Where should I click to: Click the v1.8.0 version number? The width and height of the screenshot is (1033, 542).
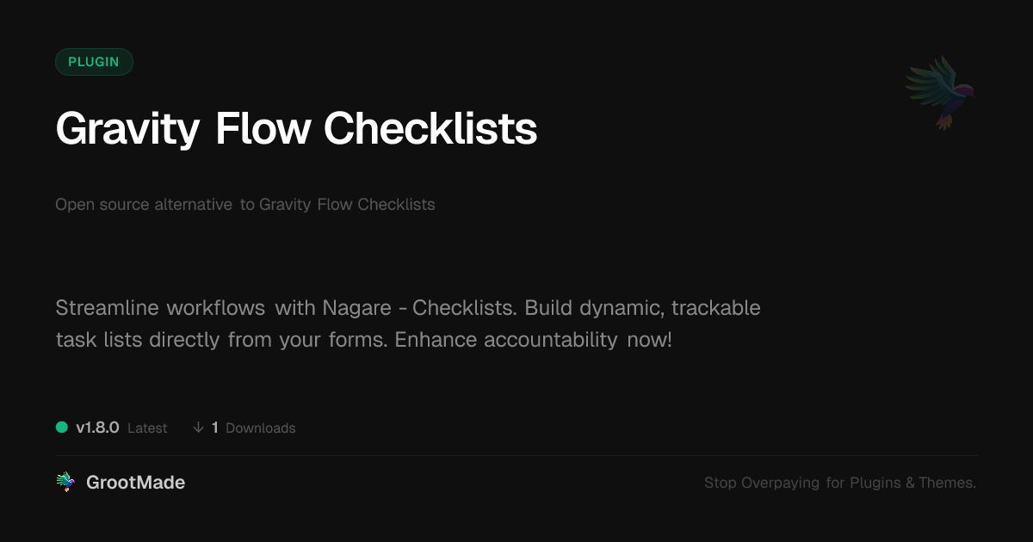pos(97,428)
